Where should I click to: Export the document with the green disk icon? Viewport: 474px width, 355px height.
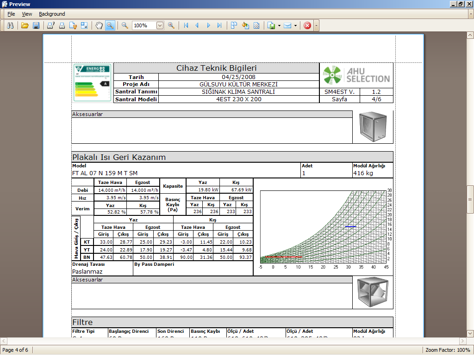tap(271, 25)
